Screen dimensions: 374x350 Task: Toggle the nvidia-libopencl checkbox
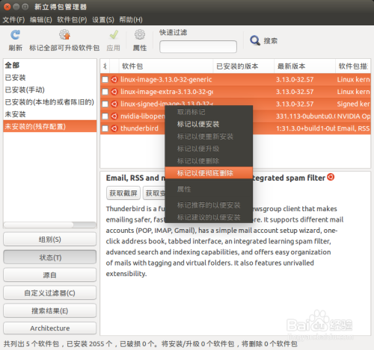(x=105, y=116)
